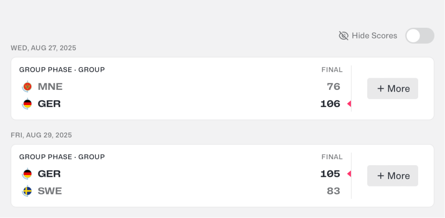Click Germany flag in the Aug 27 game
445x218 pixels.
27,104
